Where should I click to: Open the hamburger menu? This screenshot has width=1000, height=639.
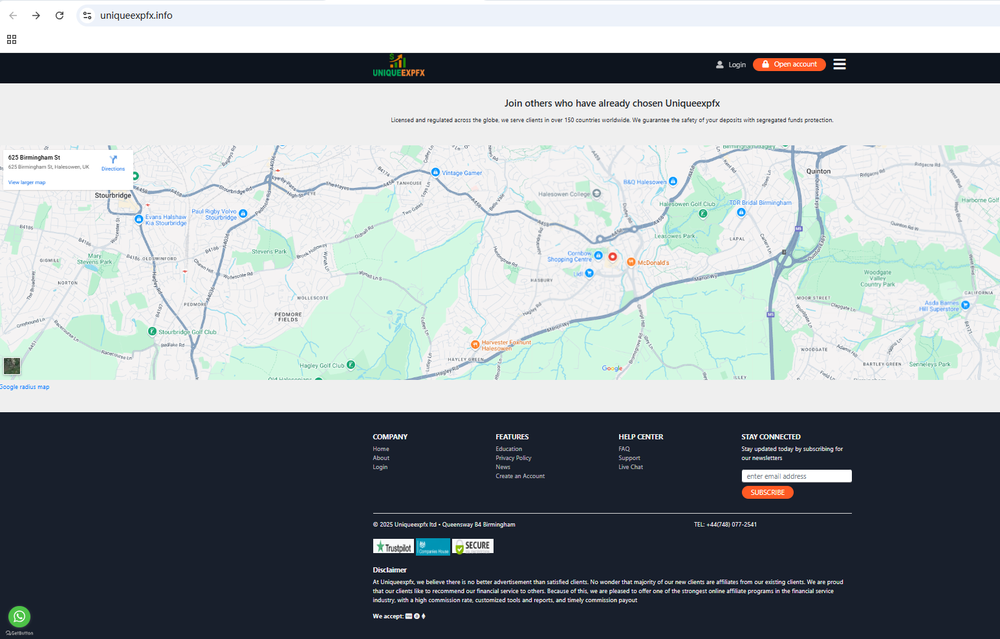[840, 64]
